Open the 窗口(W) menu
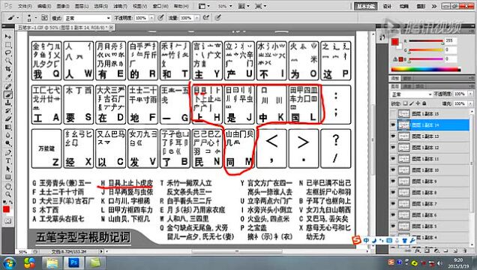The height and width of the screenshot is (270, 477). click(x=160, y=6)
